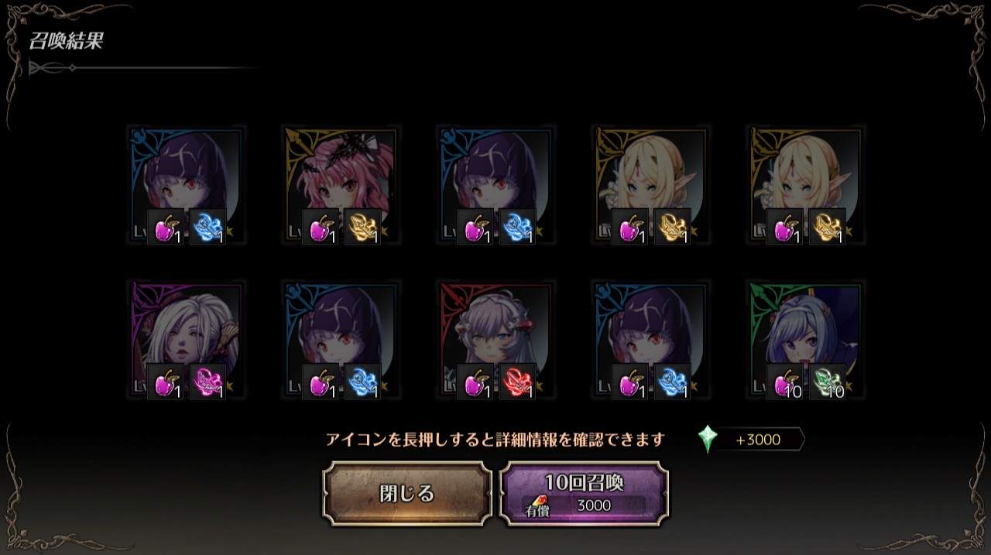Screen dimensions: 991x555
Task: Tap the red wing icon on red-framed card
Action: point(517,382)
